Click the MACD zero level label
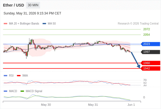This screenshot has width=161, height=109. click(x=144, y=97)
